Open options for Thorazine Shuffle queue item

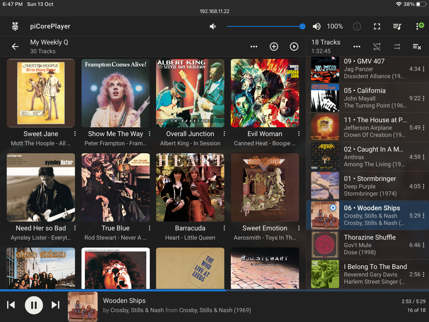424,245
